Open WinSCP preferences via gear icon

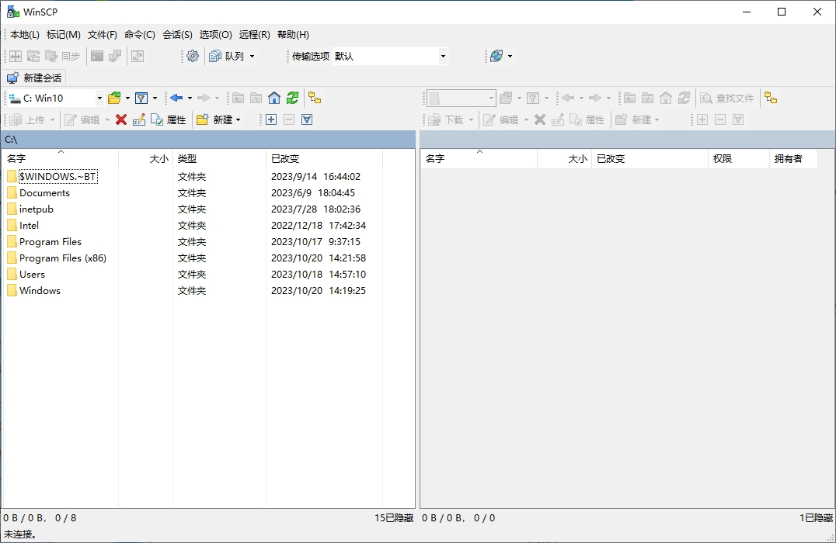pos(193,56)
